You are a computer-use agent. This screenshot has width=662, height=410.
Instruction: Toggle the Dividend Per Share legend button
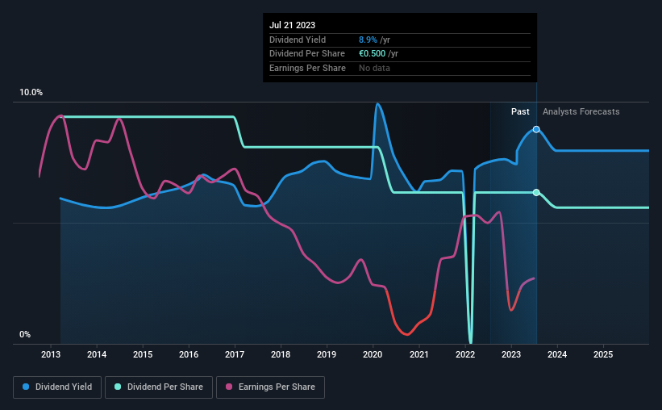pyautogui.click(x=159, y=387)
